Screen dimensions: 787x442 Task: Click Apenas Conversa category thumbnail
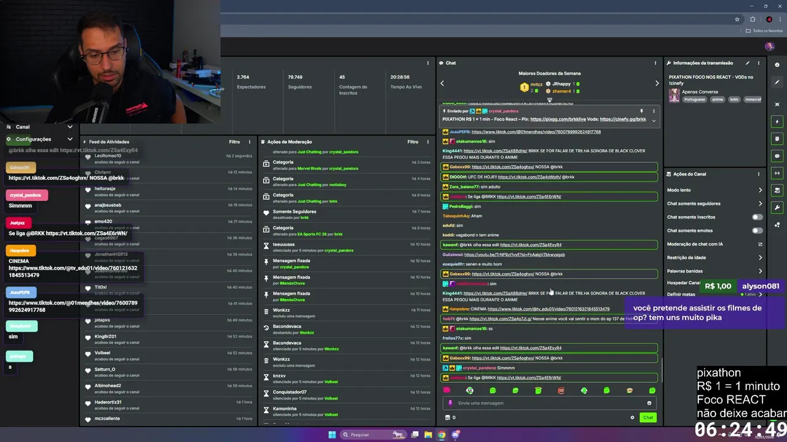674,95
